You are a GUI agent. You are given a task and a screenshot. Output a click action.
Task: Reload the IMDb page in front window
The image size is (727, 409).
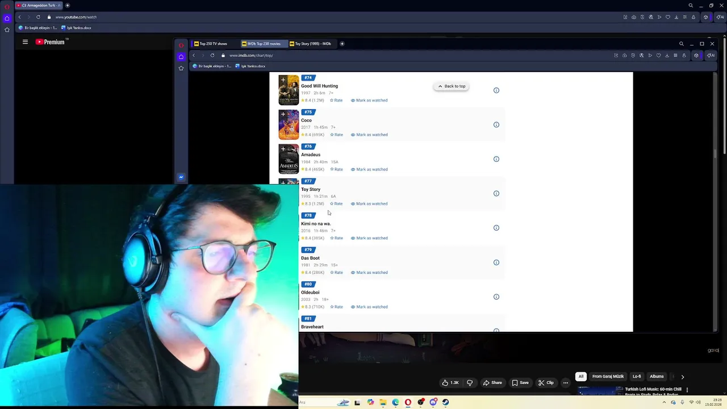pyautogui.click(x=212, y=55)
